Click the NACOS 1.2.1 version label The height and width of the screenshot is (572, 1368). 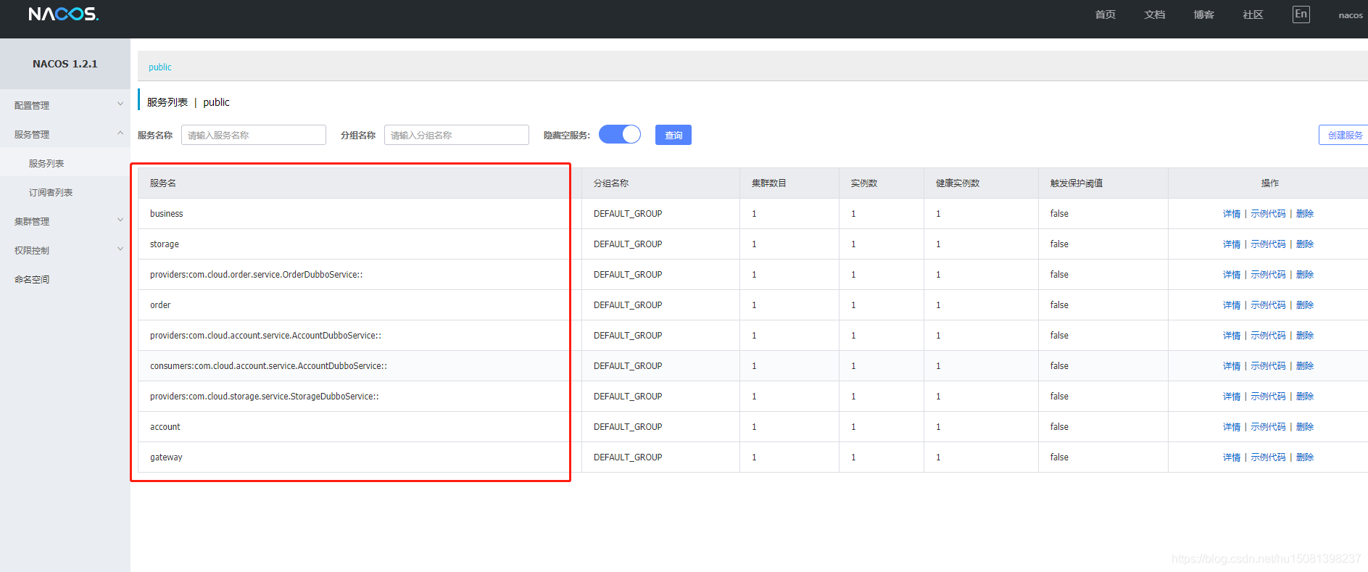pos(65,64)
